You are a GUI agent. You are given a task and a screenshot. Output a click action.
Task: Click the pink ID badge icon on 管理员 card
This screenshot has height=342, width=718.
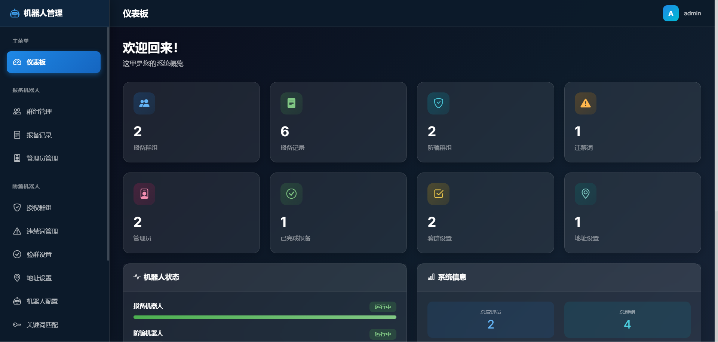pos(144,194)
